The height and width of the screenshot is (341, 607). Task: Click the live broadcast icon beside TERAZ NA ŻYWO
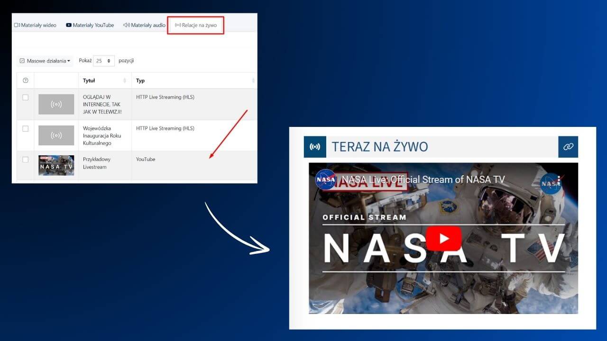click(315, 147)
